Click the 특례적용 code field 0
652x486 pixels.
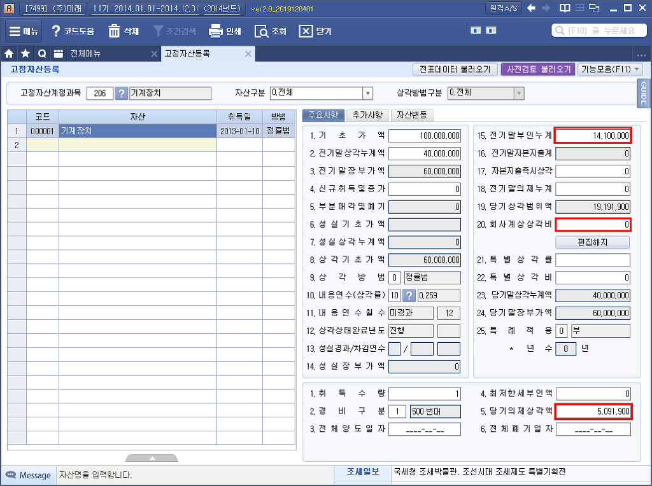coord(561,331)
